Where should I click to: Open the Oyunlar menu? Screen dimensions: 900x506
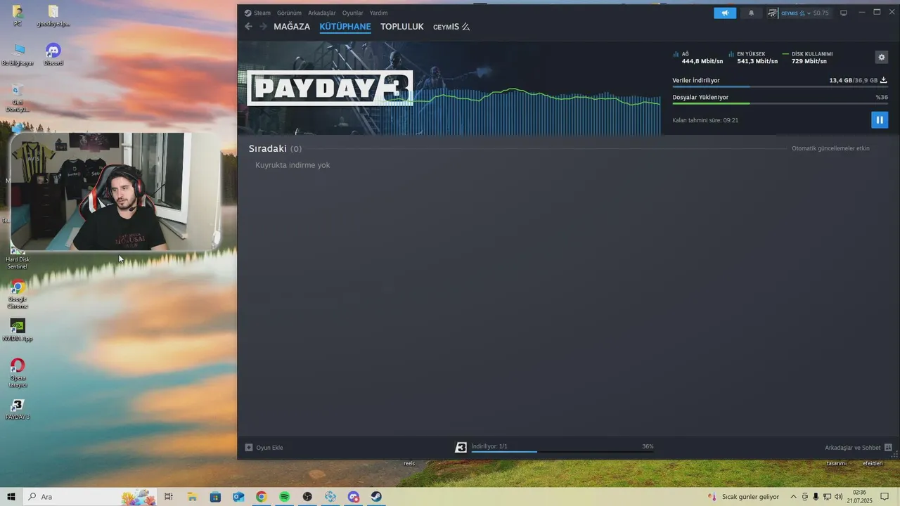coord(353,13)
